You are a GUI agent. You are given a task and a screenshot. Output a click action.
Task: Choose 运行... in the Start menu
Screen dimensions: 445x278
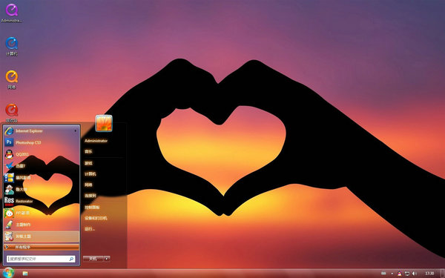(x=90, y=229)
